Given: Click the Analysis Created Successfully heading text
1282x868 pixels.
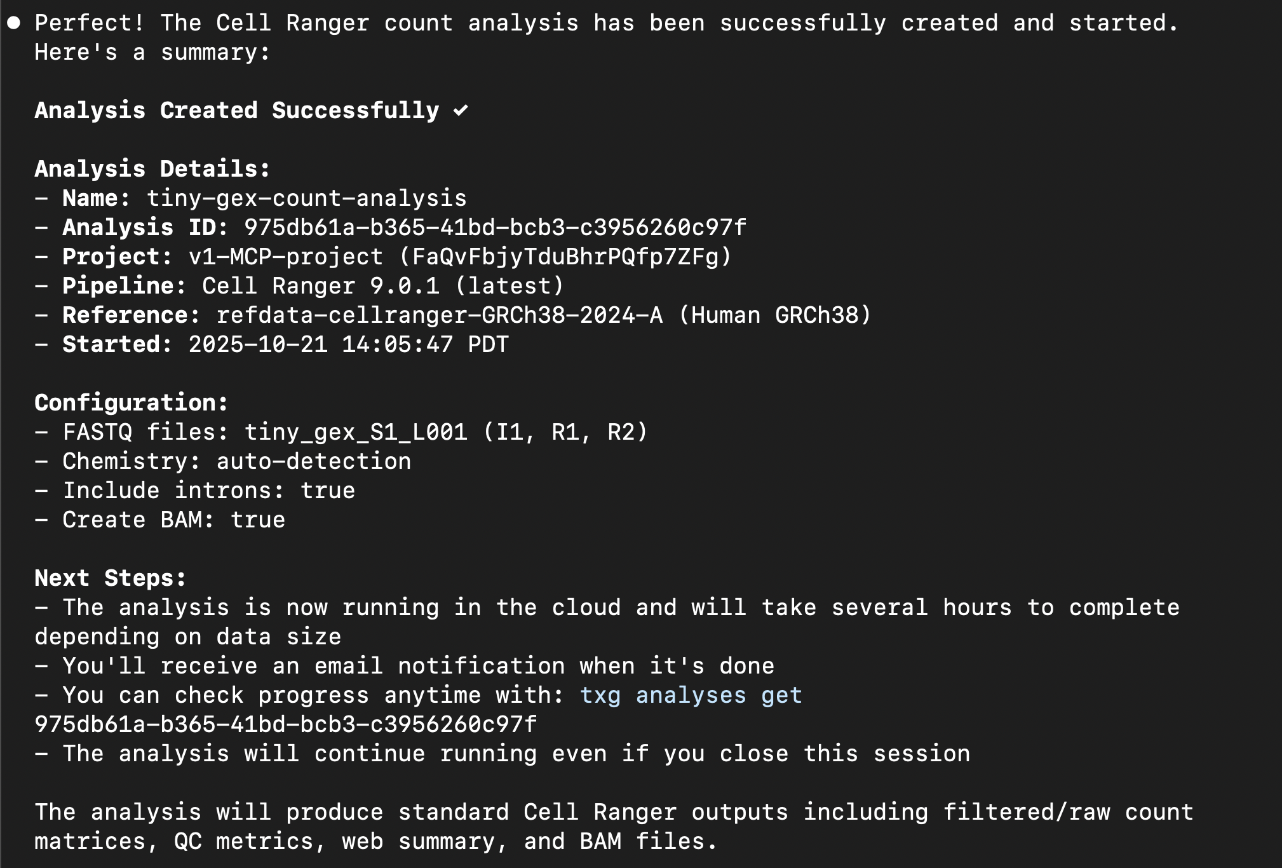Looking at the screenshot, I should click(x=236, y=111).
